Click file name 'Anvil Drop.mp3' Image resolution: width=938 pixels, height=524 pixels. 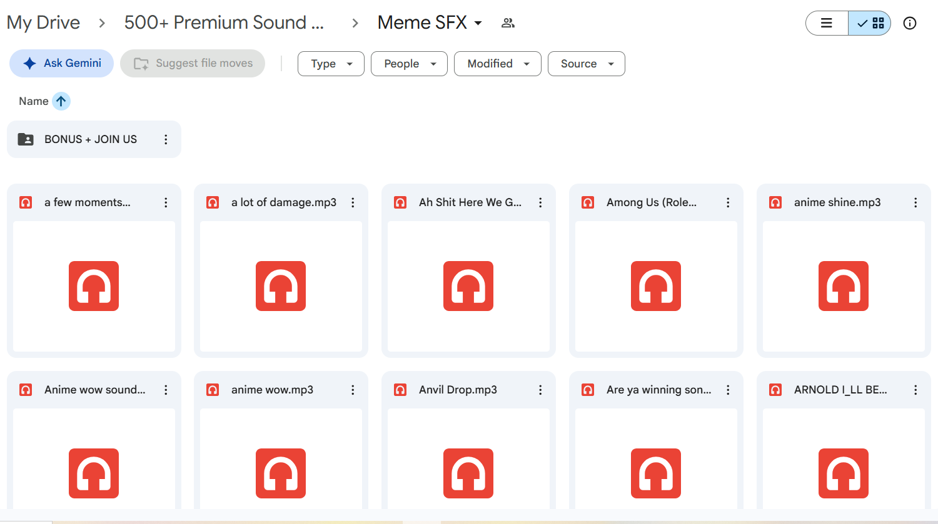(458, 390)
